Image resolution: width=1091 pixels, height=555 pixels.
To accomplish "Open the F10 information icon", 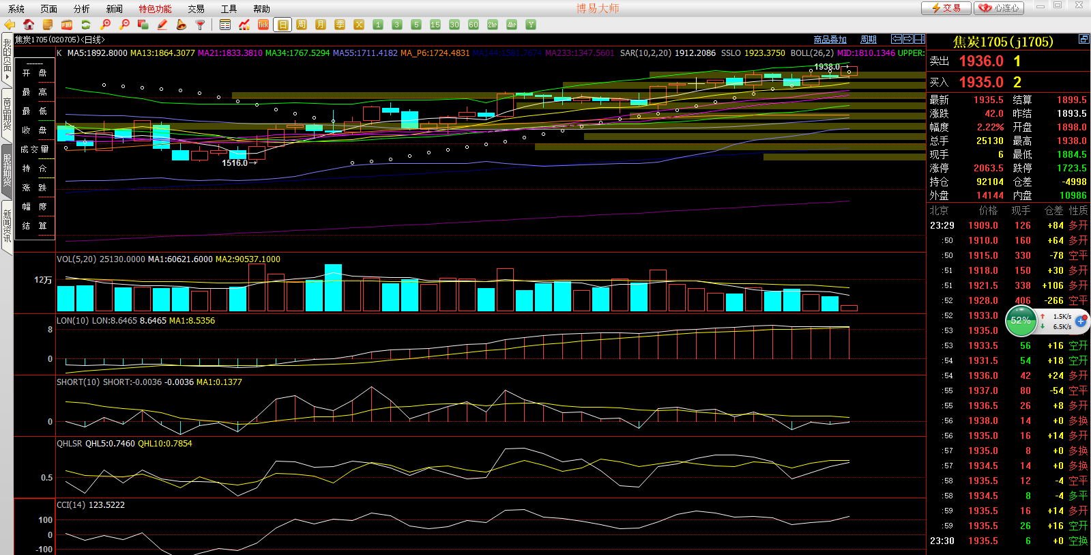I will pos(67,25).
